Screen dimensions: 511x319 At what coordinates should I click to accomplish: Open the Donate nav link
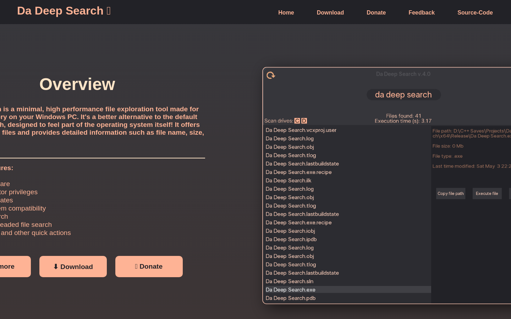pos(376,12)
